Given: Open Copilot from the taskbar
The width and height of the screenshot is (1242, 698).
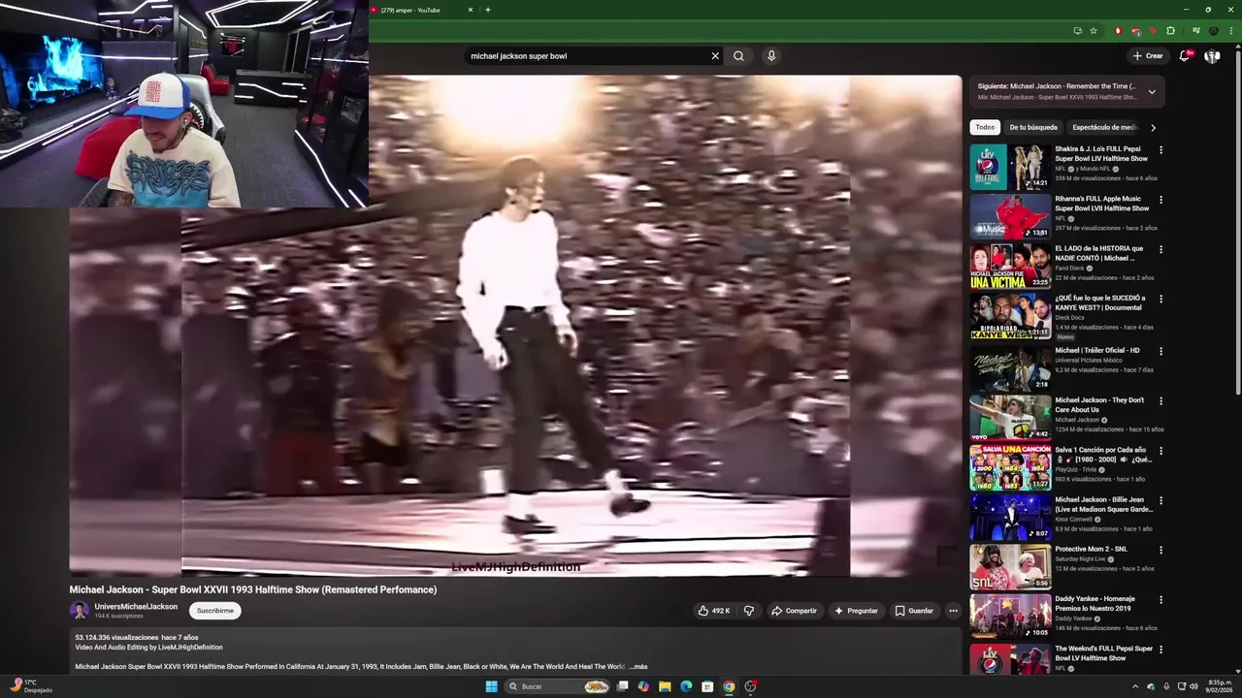Looking at the screenshot, I should [643, 686].
